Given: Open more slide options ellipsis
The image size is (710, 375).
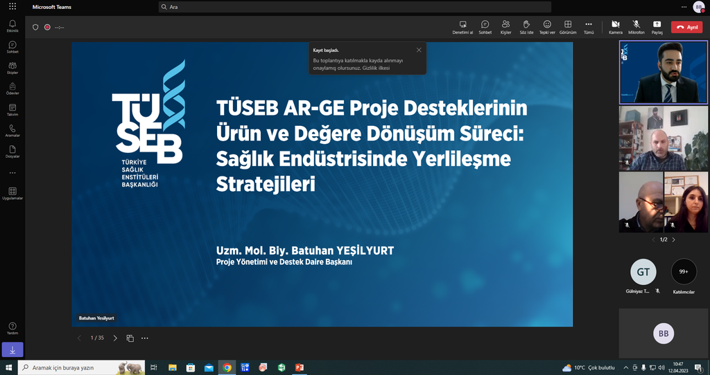Looking at the screenshot, I should (x=144, y=338).
